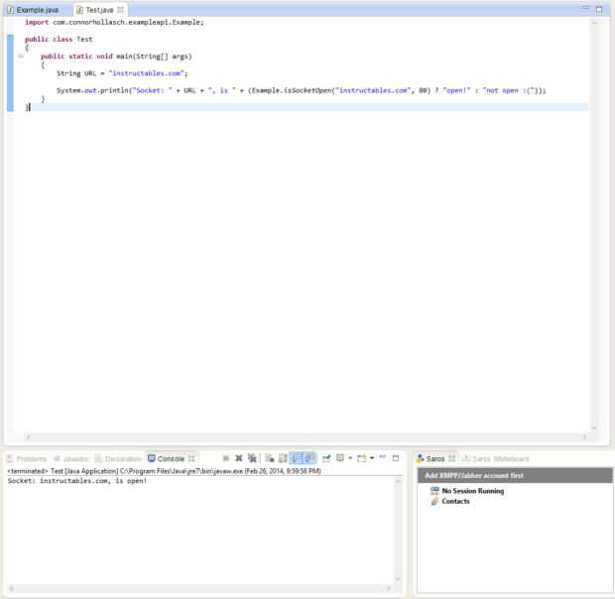This screenshot has height=599, width=615.
Task: Click the Console tab icon
Action: (152, 458)
